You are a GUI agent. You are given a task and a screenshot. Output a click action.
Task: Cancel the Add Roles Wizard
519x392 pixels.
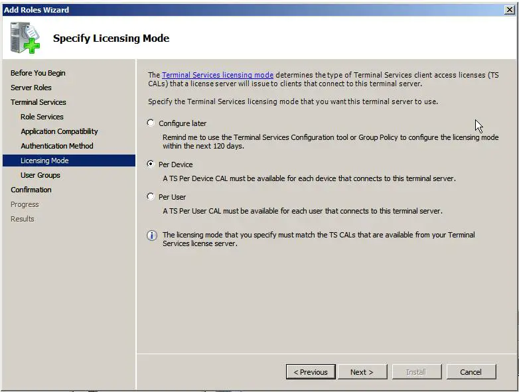(x=471, y=372)
